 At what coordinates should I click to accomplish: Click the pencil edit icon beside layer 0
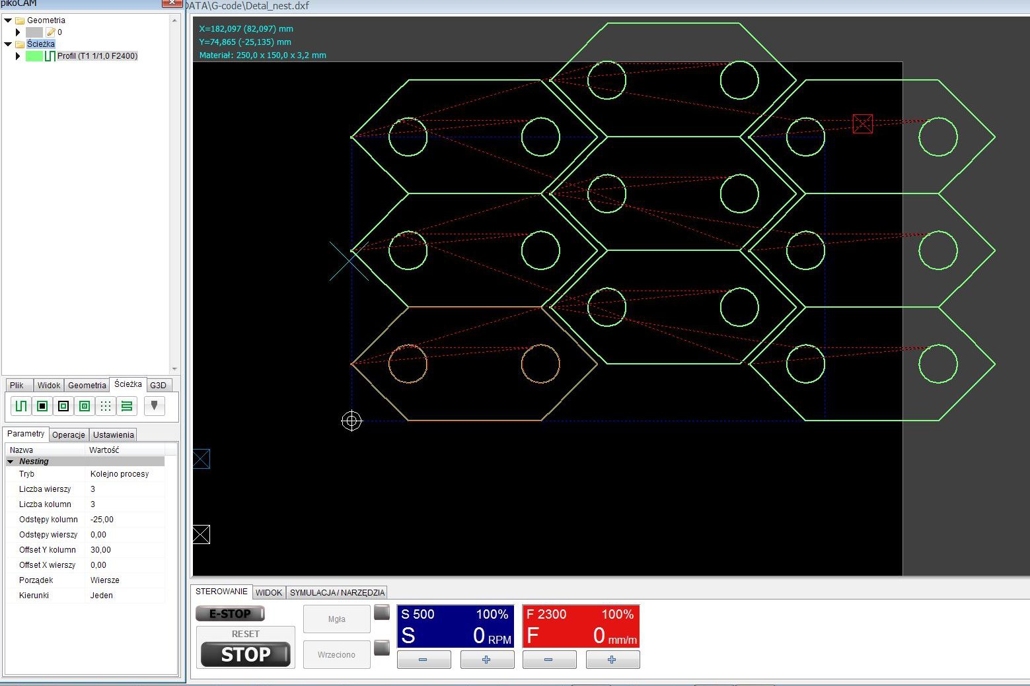point(51,32)
